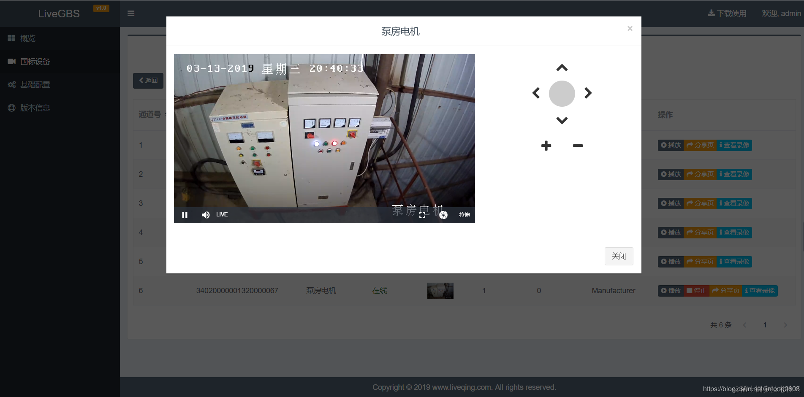The image size is (804, 397).
Task: Click 查看录像 for channel 3
Action: tap(734, 203)
